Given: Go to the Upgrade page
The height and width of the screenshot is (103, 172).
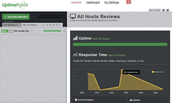Looking at the screenshot, I should [x=76, y=2].
